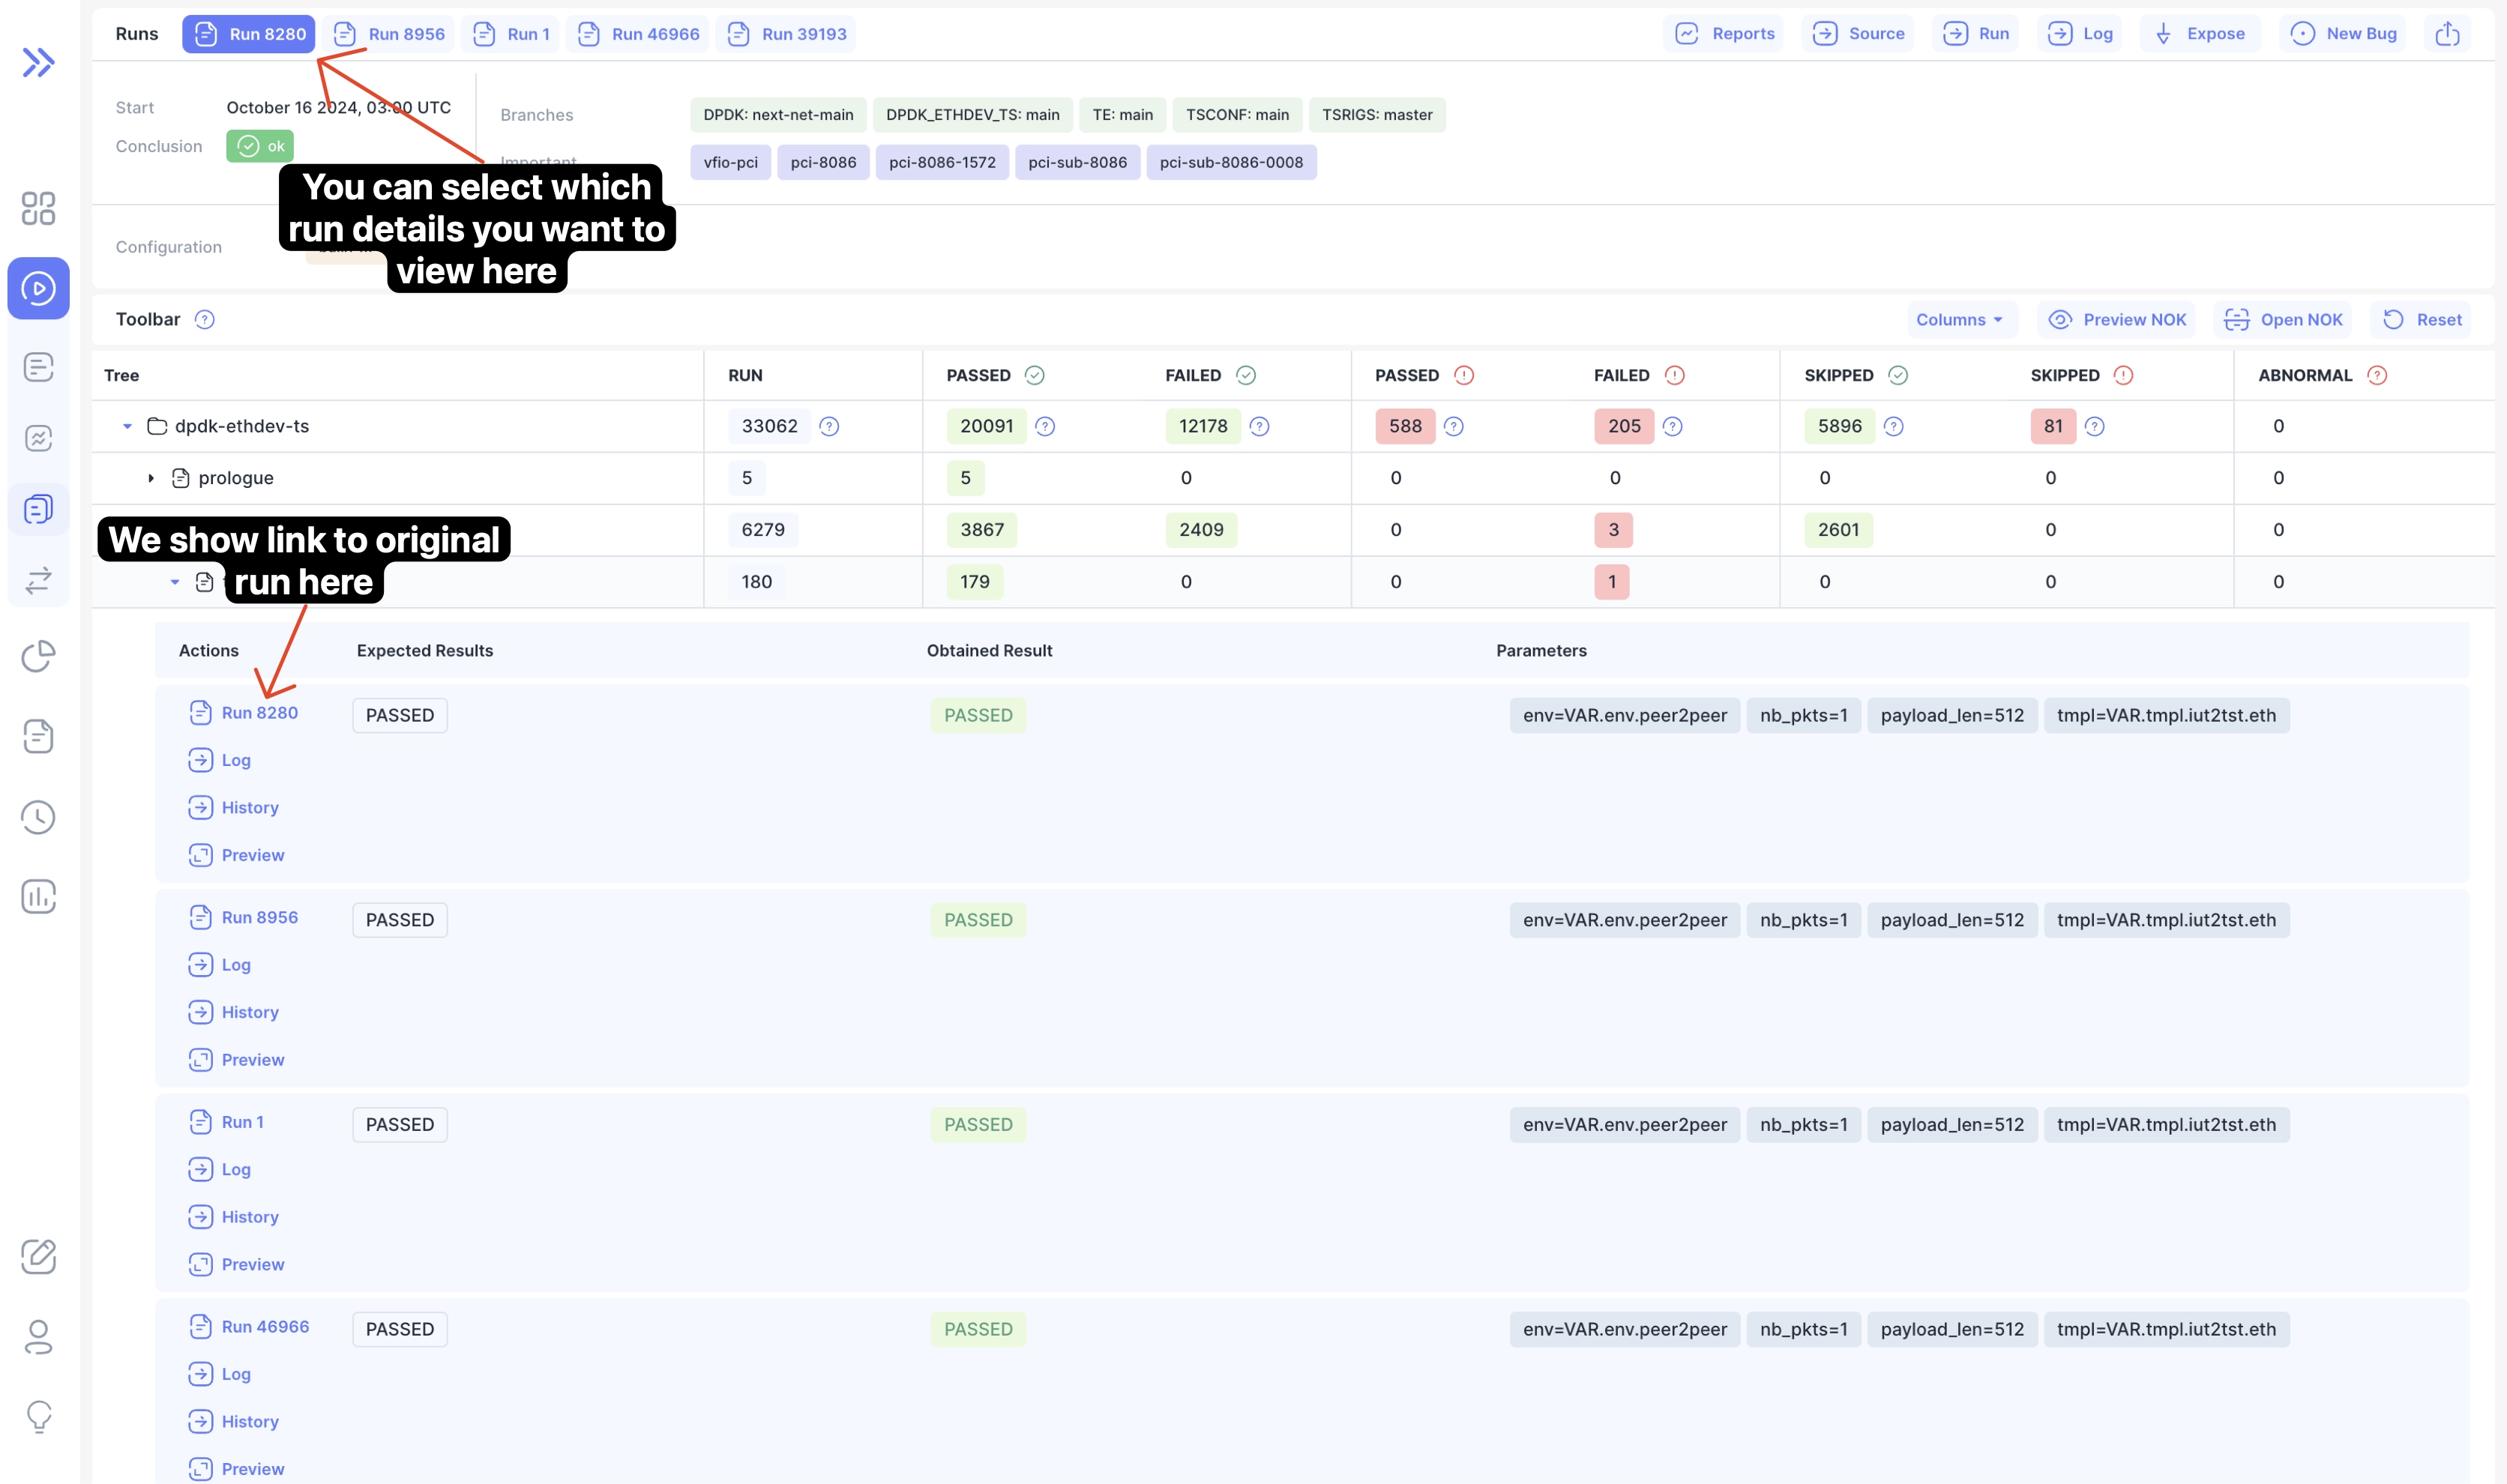The height and width of the screenshot is (1484, 2507).
Task: Open the History link under Run 8280
Action: [x=250, y=807]
